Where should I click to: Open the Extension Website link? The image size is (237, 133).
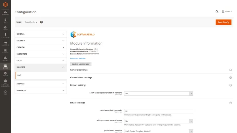point(78,58)
